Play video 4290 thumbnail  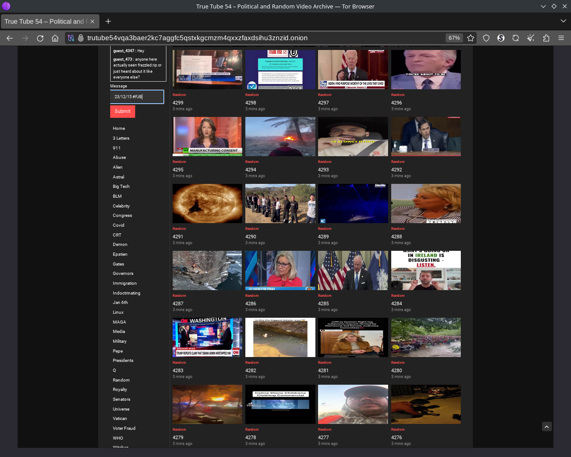pyautogui.click(x=280, y=204)
